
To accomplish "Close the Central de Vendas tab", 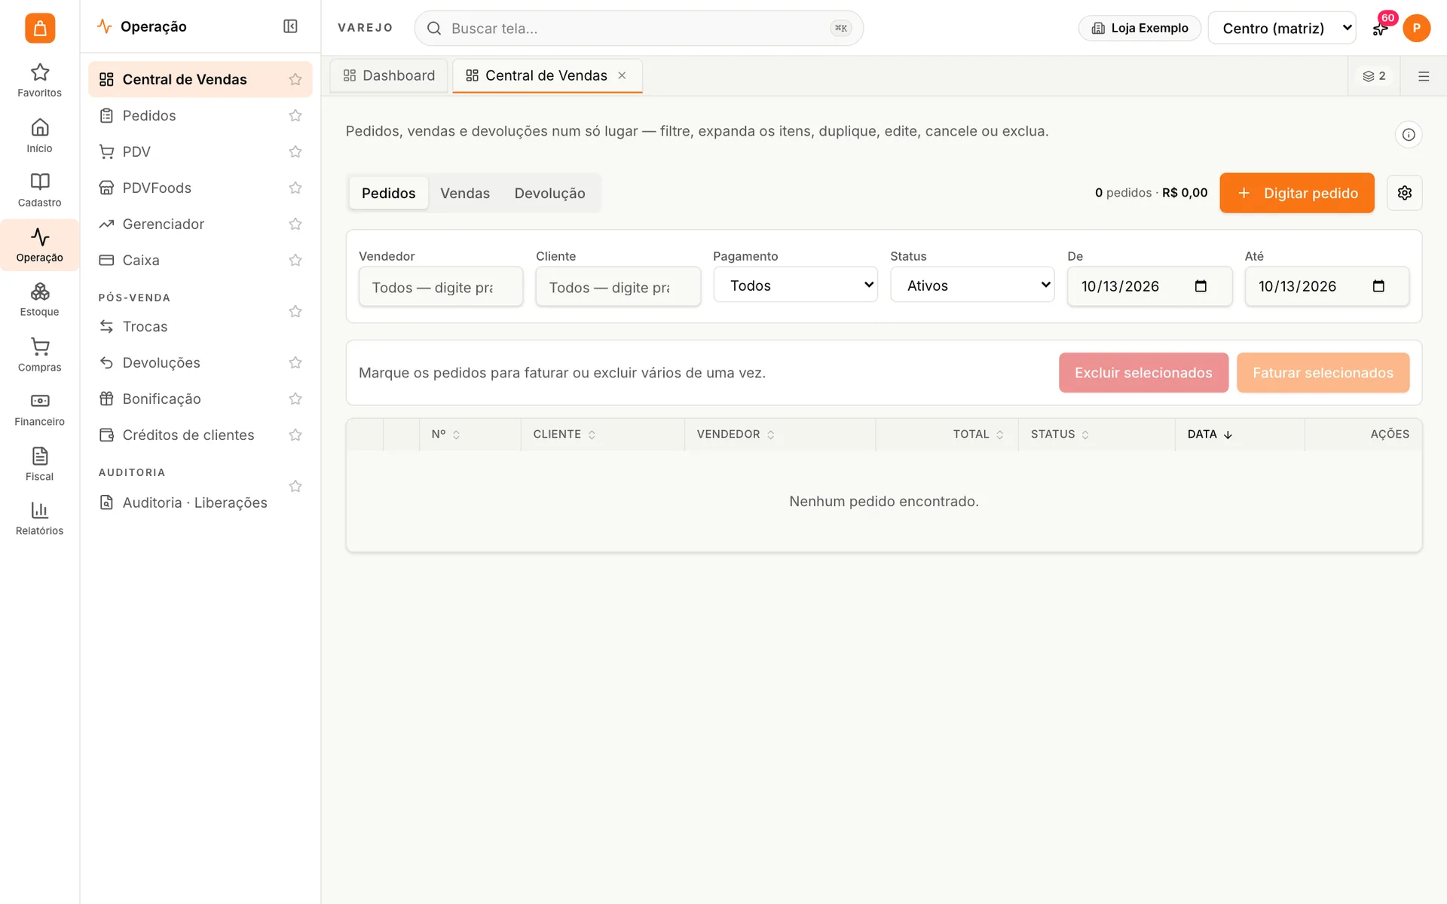I will (622, 75).
